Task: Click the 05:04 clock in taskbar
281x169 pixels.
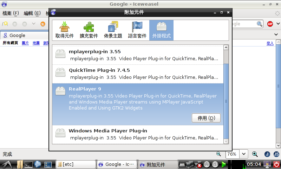Action: coord(254,164)
